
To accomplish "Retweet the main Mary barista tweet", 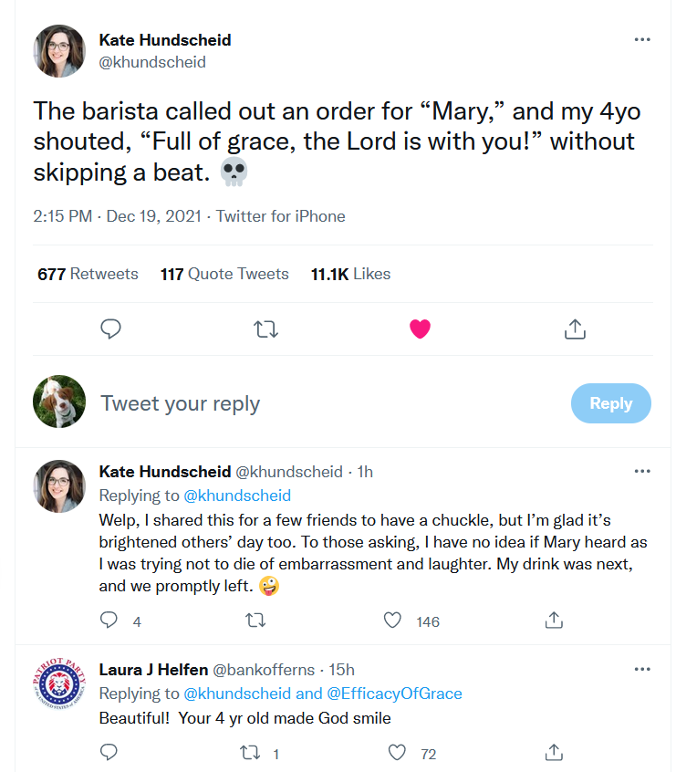I will point(265,329).
